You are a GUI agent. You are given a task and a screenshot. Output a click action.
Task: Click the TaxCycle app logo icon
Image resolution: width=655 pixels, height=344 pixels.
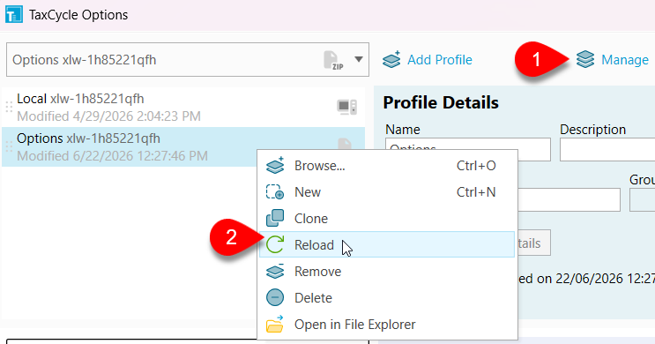pyautogui.click(x=14, y=15)
